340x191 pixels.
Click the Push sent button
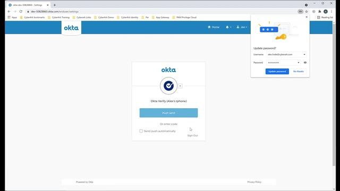coord(168,113)
